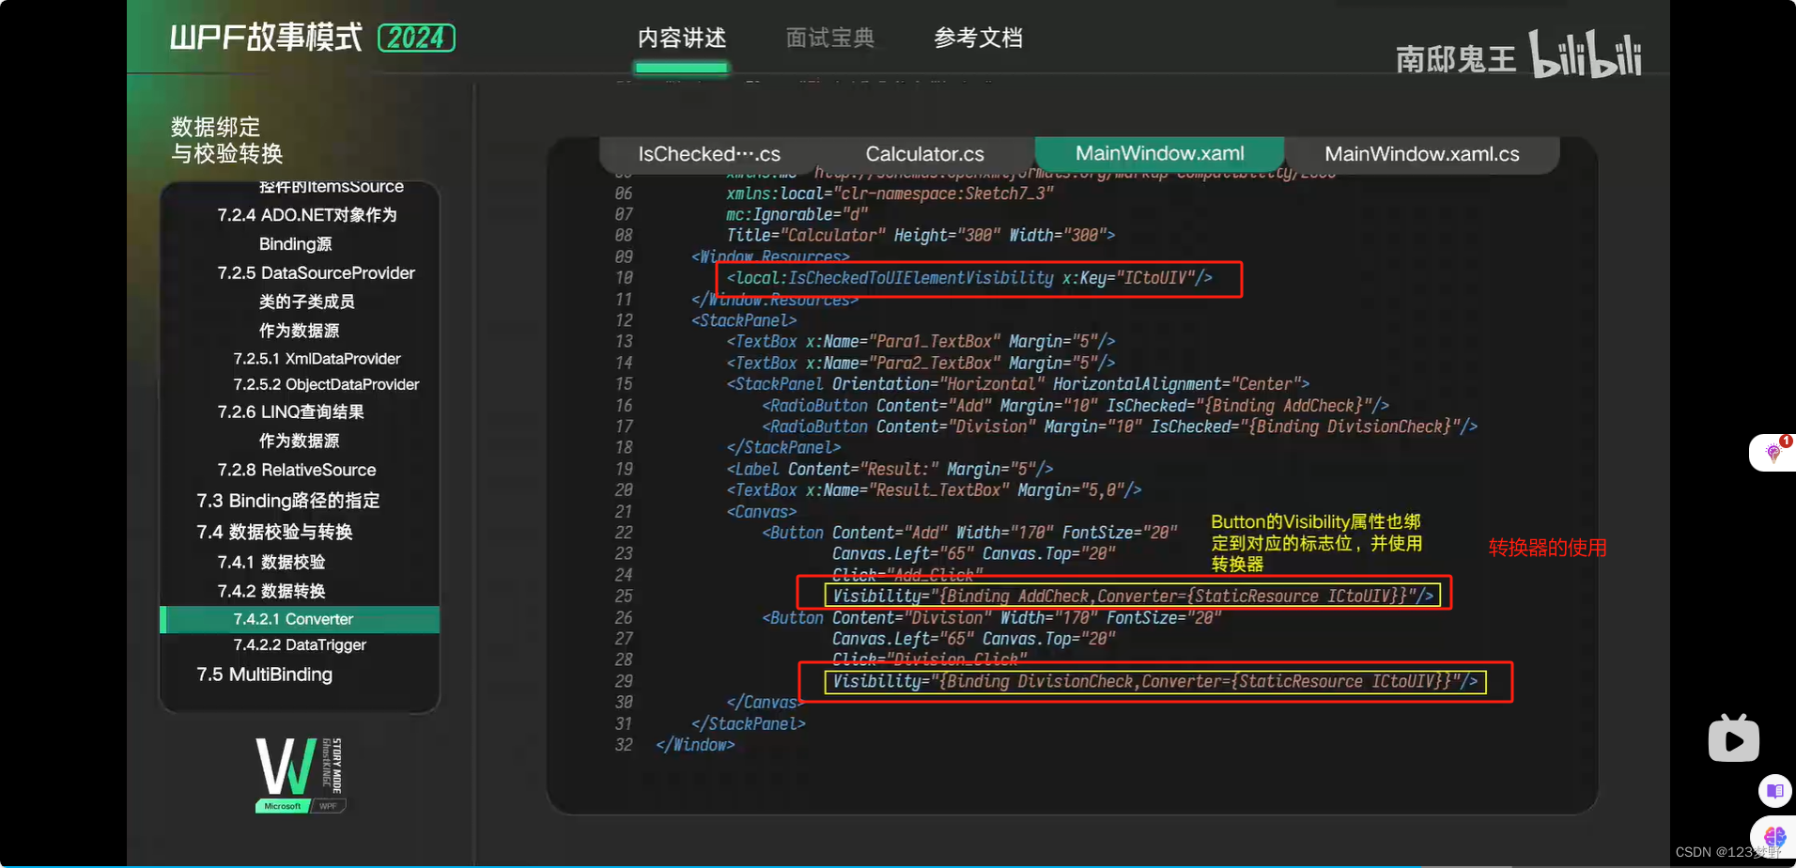This screenshot has height=868, width=1796.
Task: Click code line 20 Result_TextBox
Action: (934, 490)
